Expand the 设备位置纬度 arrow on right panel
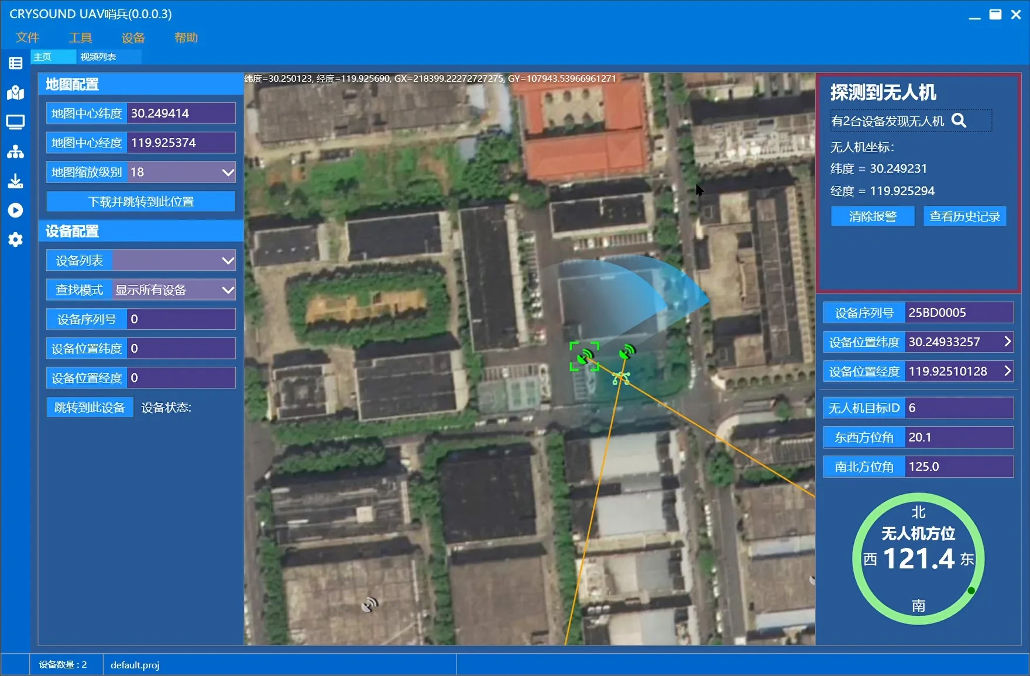 click(x=1007, y=342)
